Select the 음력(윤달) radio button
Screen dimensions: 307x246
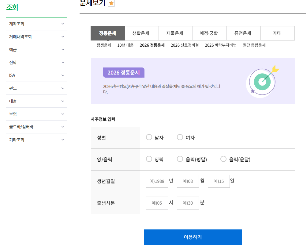223,159
